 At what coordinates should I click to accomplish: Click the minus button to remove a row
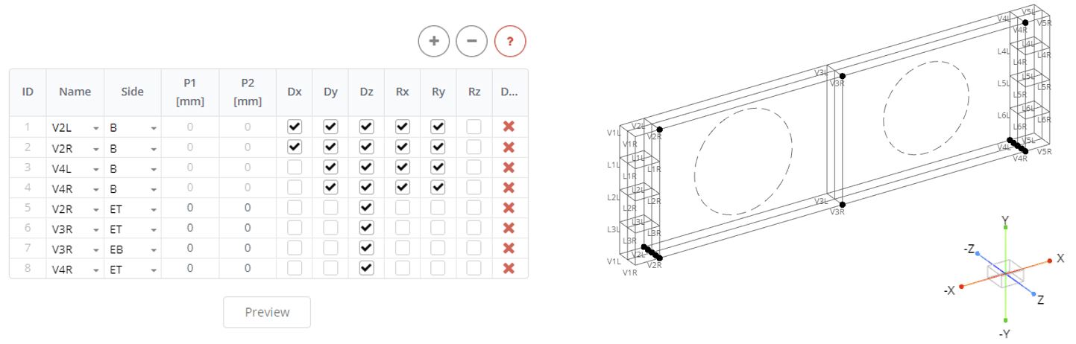pos(472,41)
